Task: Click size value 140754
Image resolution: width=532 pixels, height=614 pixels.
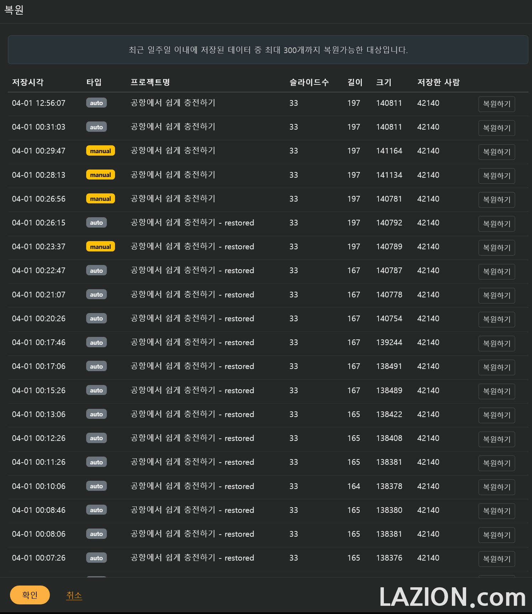Action: 389,318
